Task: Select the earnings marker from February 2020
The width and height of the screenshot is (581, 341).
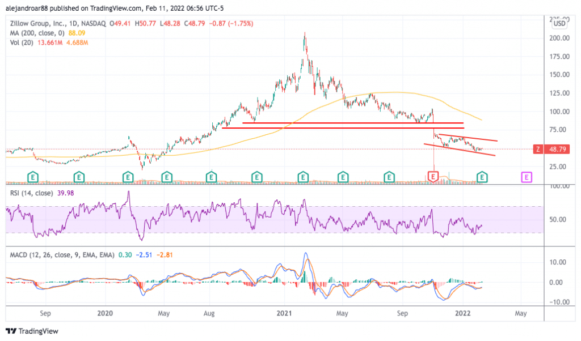Action: [x=128, y=177]
